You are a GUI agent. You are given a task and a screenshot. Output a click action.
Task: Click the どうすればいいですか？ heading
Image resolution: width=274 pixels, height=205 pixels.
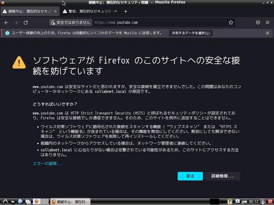[55, 104]
